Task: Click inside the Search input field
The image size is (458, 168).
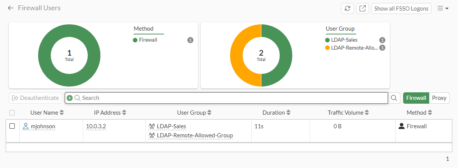Action: (x=227, y=98)
